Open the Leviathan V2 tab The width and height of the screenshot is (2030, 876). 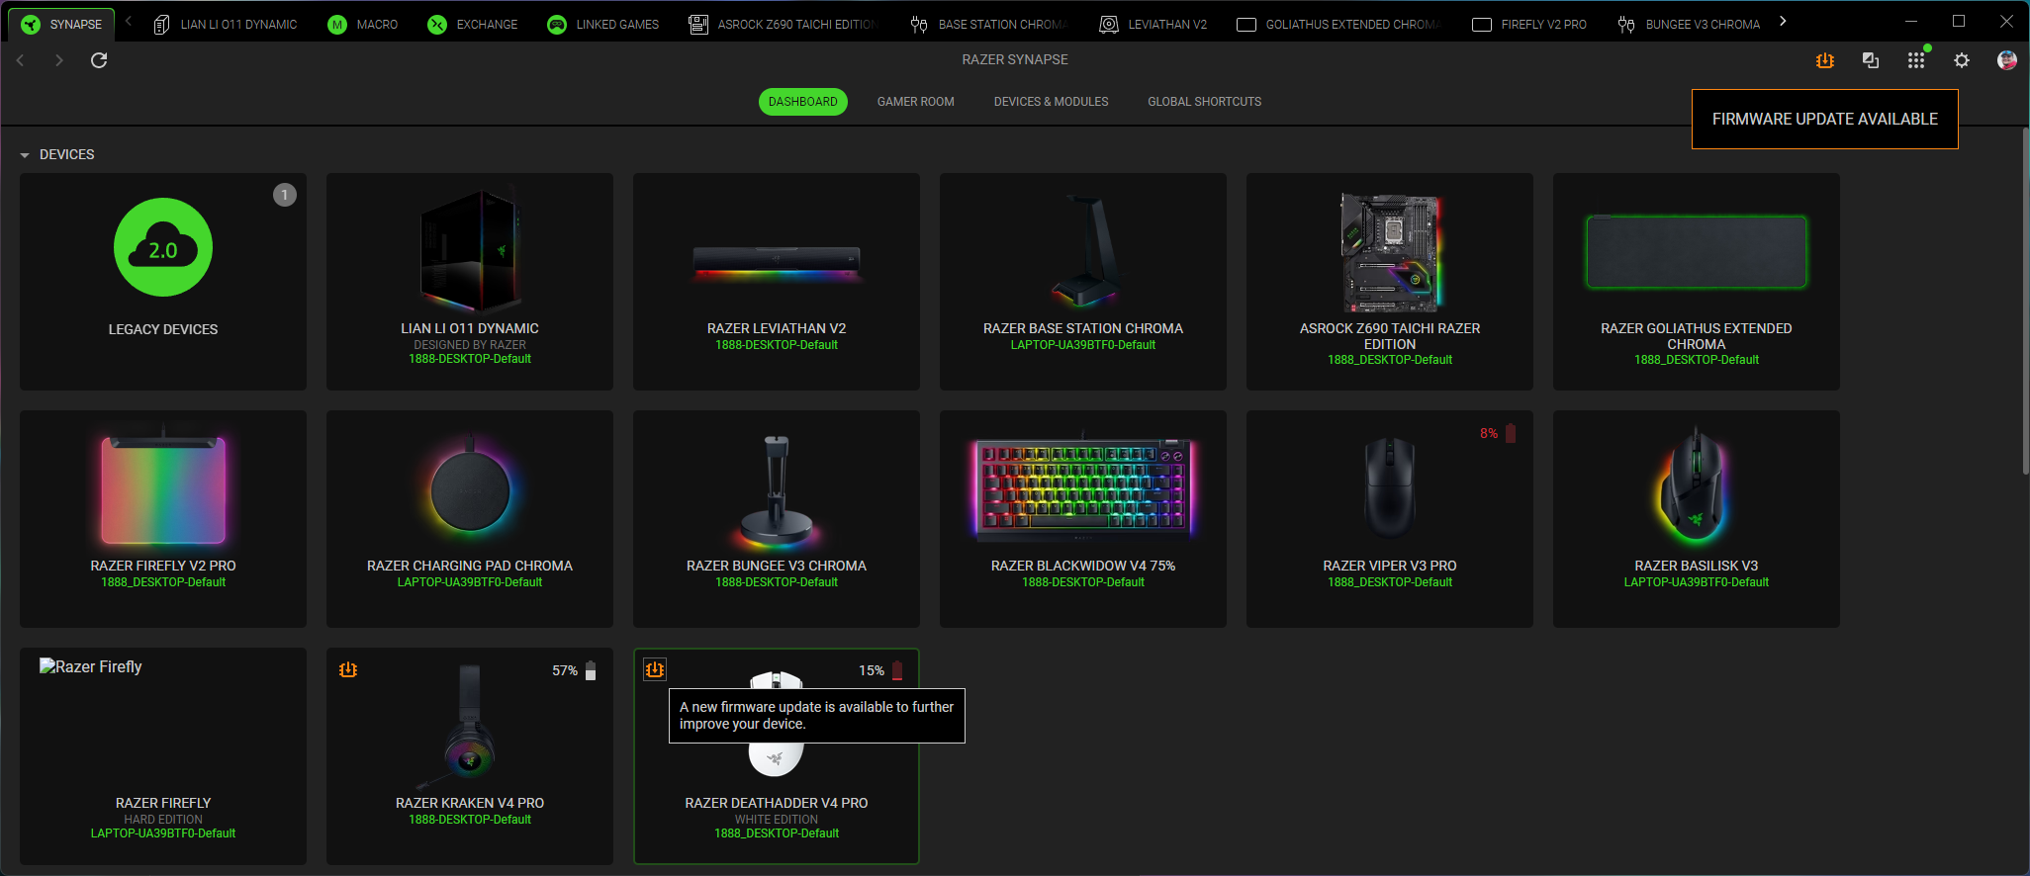(x=1153, y=24)
